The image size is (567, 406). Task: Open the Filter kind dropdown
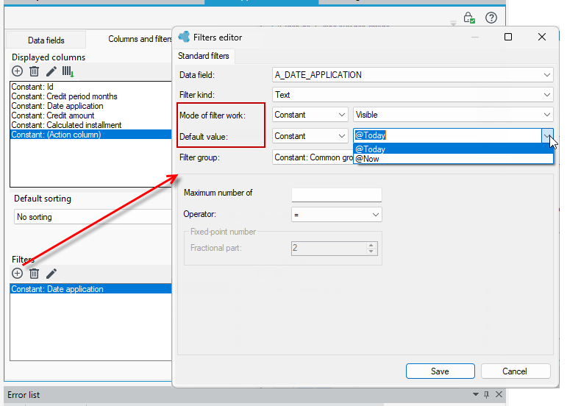click(546, 95)
